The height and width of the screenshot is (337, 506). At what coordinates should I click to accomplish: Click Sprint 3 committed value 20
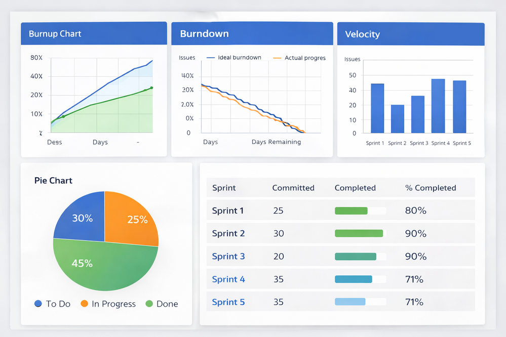pyautogui.click(x=279, y=257)
